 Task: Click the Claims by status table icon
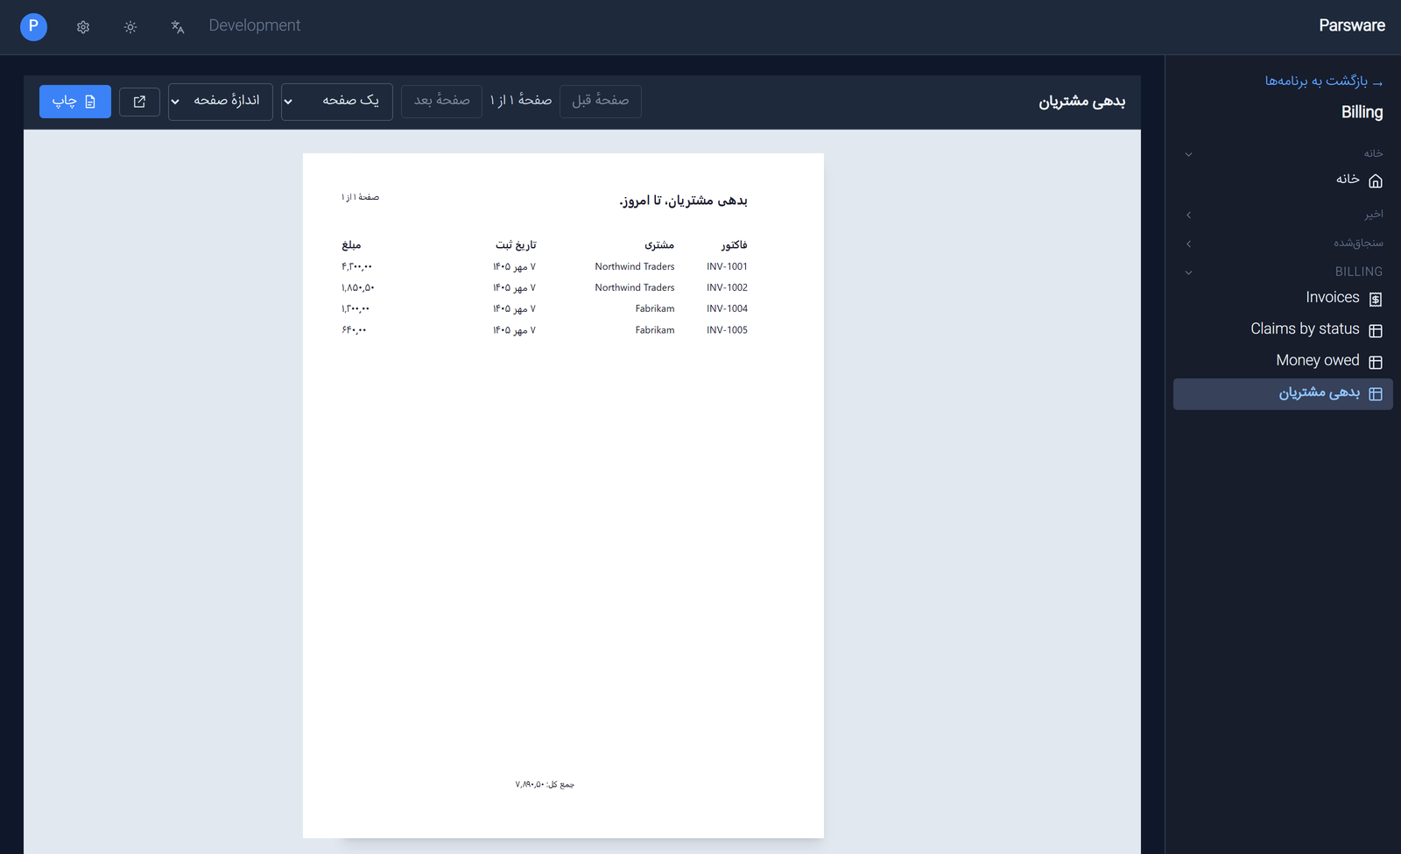[1376, 331]
